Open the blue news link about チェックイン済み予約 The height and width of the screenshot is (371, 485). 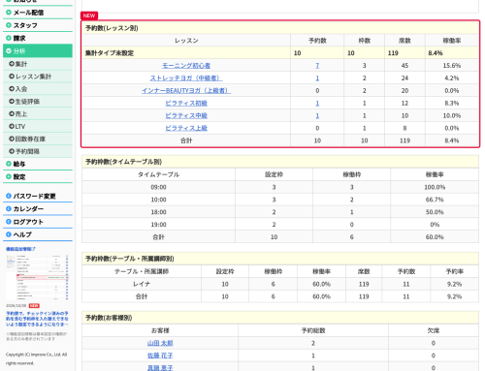tap(37, 319)
